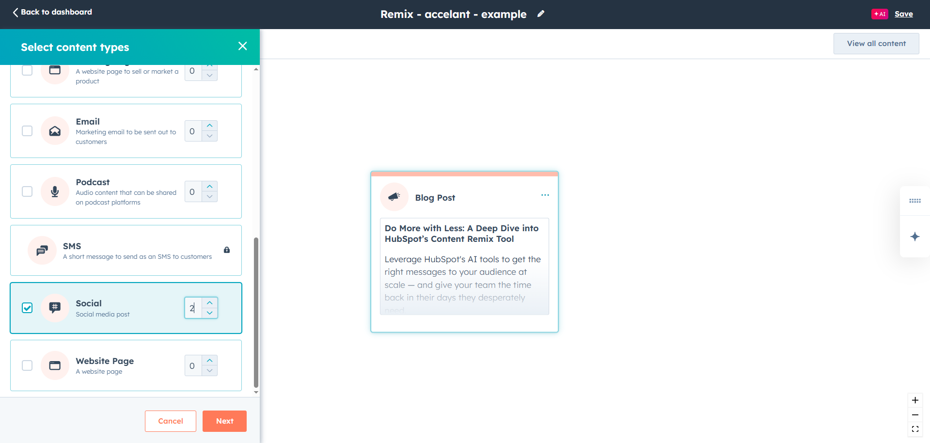Image resolution: width=930 pixels, height=443 pixels.
Task: Uncheck the Social content type checkbox
Action: tap(27, 308)
